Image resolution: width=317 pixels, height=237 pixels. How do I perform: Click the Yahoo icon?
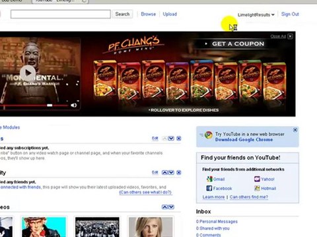(x=257, y=179)
